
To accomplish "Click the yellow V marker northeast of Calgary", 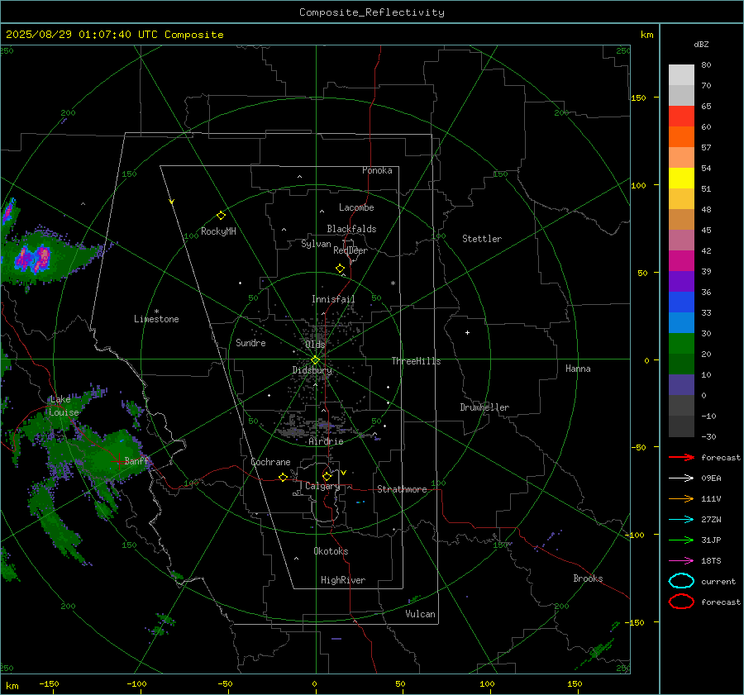I will coord(344,473).
